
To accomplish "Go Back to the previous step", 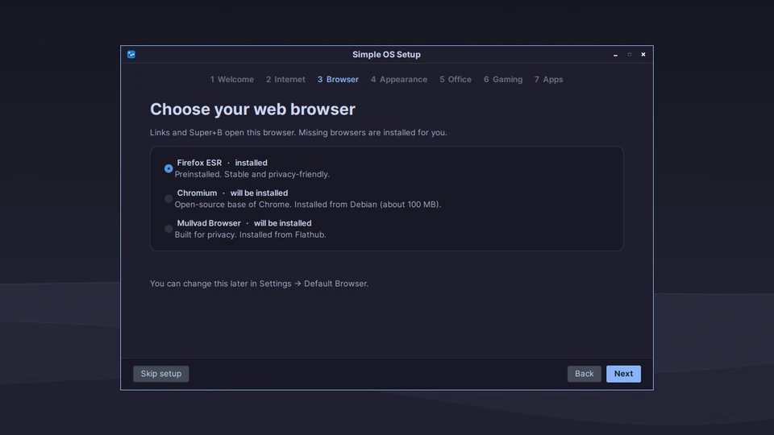I will click(x=584, y=374).
